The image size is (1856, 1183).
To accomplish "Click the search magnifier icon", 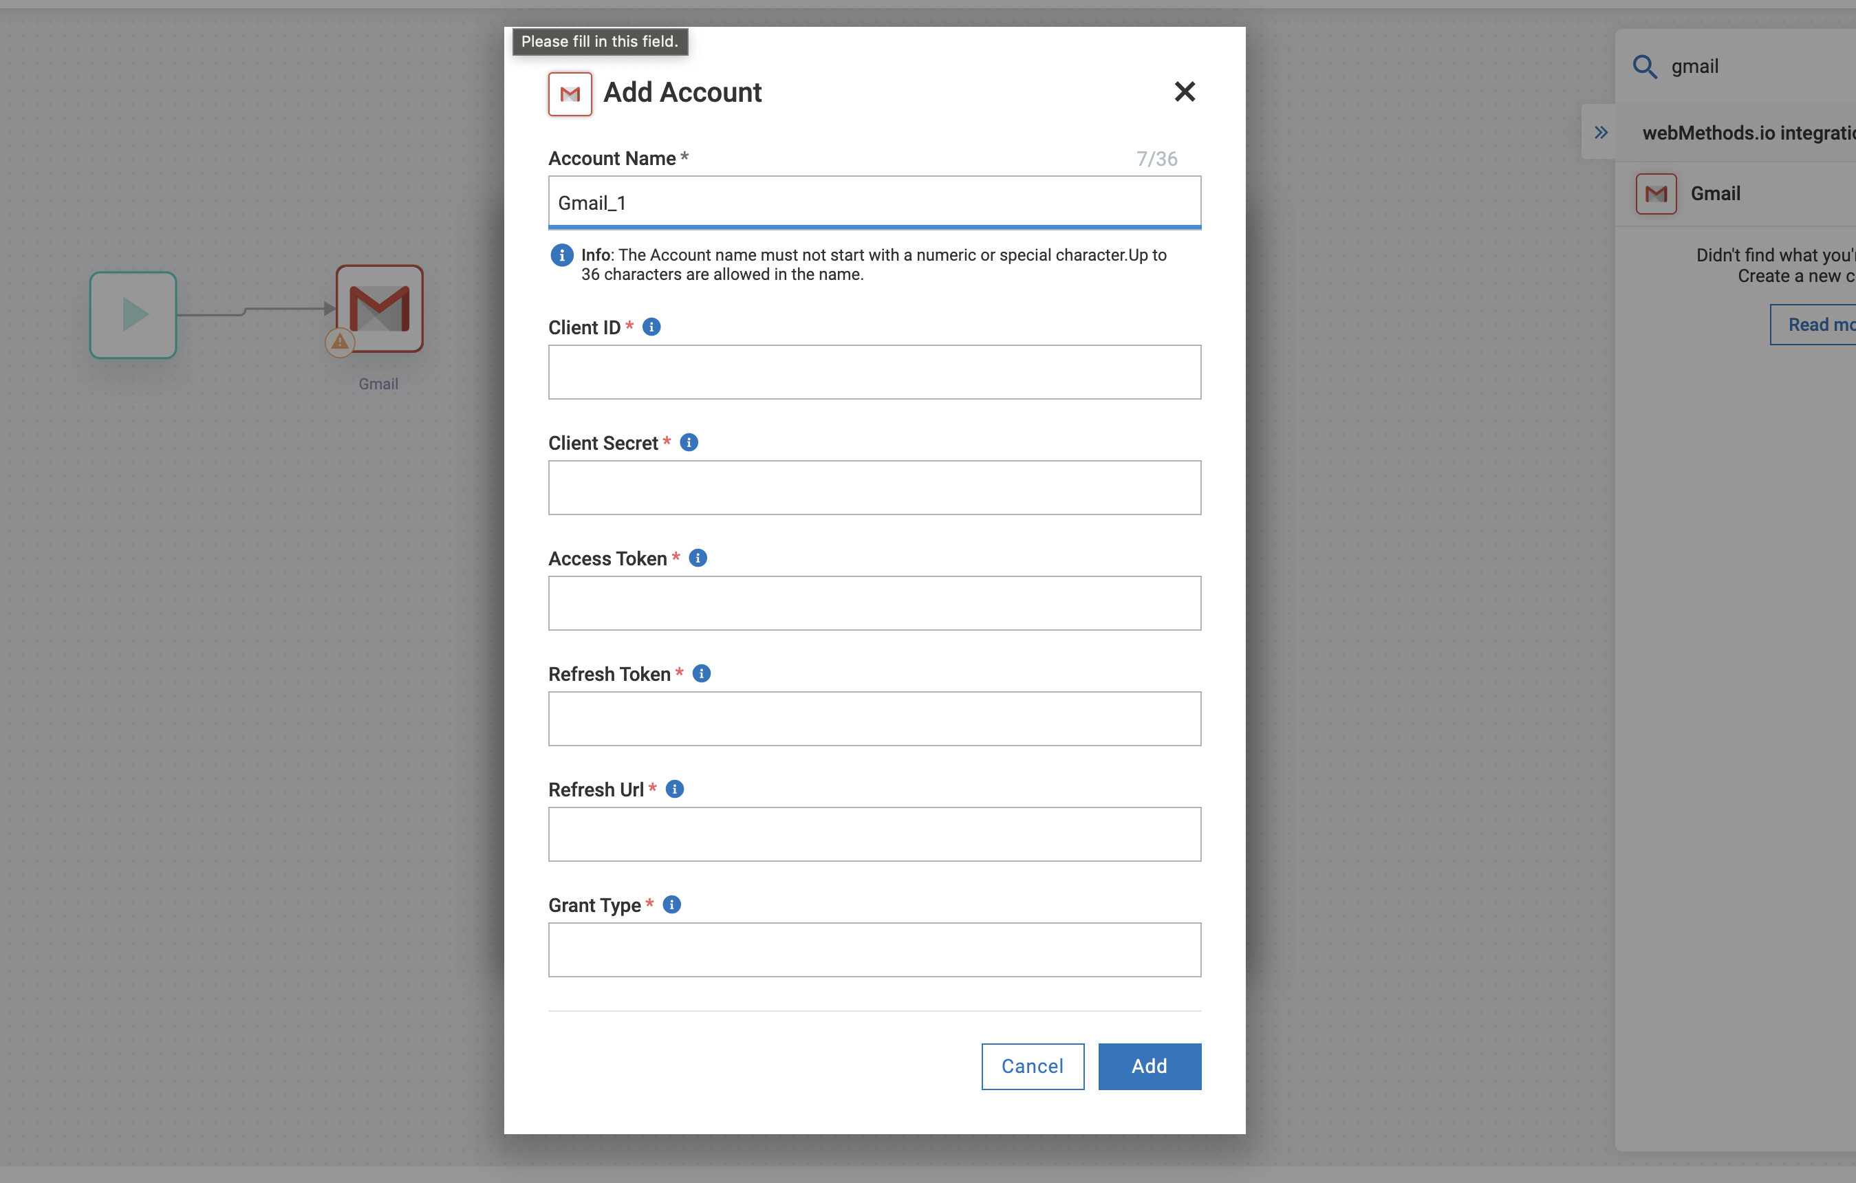I will point(1644,67).
